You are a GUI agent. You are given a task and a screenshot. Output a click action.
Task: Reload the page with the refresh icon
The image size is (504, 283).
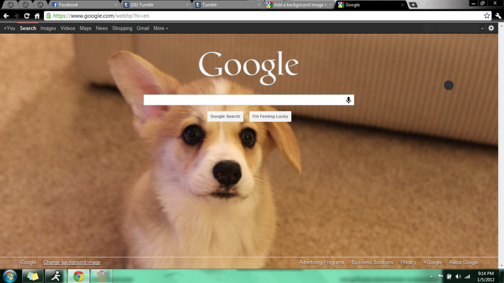tap(27, 16)
